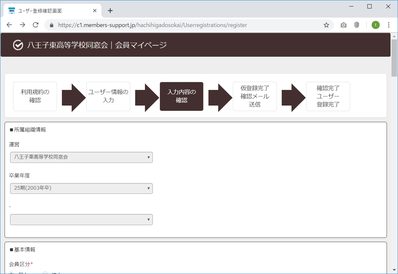
Task: View site padlock security info
Action: click(51, 25)
